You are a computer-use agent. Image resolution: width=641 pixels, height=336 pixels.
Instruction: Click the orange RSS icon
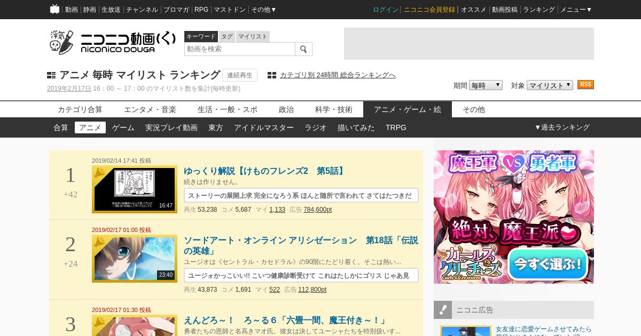[585, 85]
